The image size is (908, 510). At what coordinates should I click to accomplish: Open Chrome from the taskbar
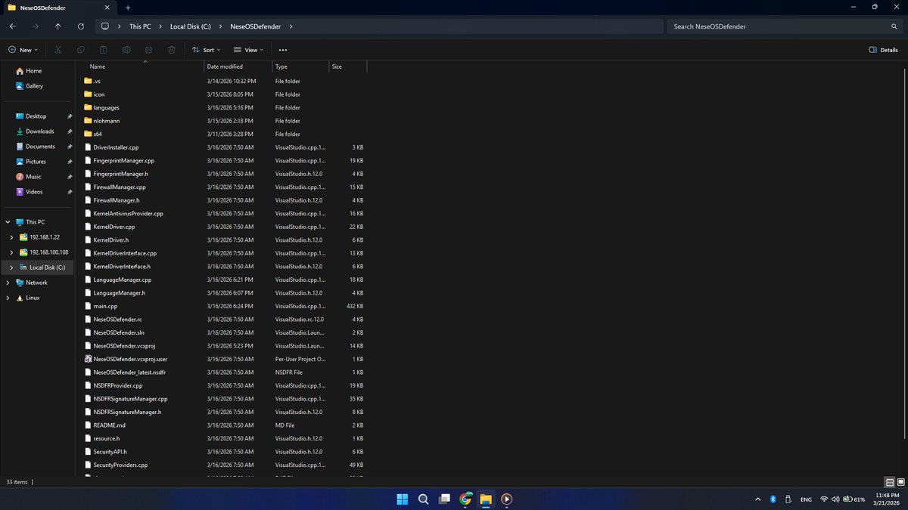click(465, 499)
